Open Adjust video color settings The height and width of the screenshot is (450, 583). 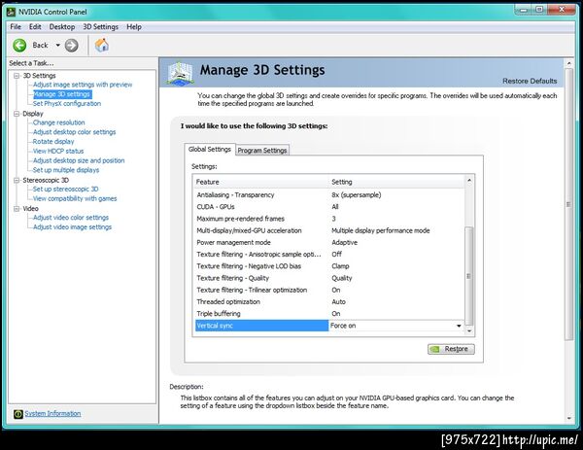pos(71,218)
